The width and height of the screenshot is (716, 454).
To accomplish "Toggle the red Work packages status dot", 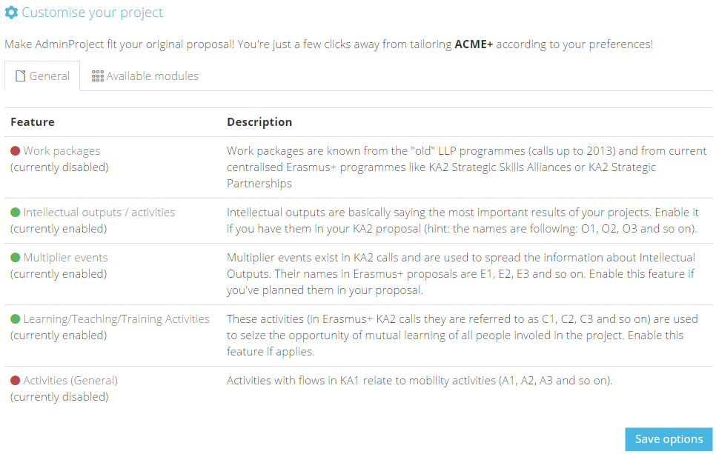I will [x=15, y=150].
